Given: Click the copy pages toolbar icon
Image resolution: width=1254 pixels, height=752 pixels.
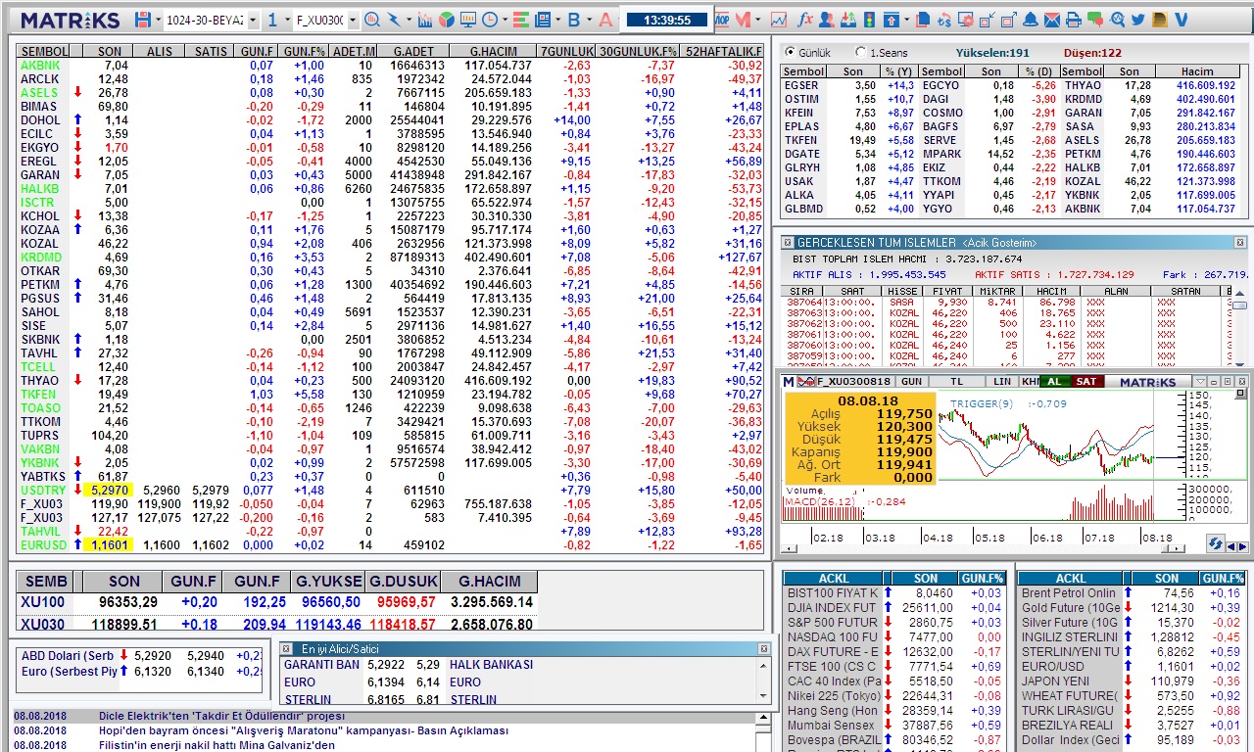Looking at the screenshot, I should [x=923, y=20].
